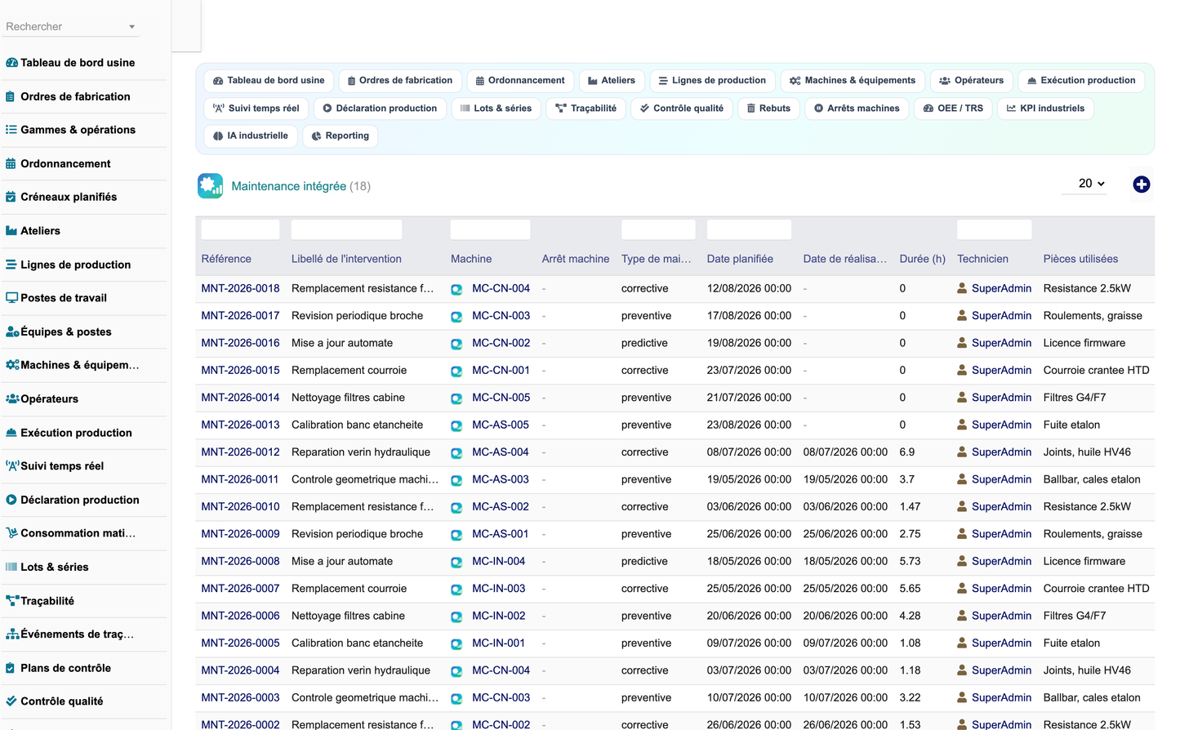Image resolution: width=1180 pixels, height=730 pixels.
Task: Click the Type de maintenance filter field
Action: (x=658, y=229)
